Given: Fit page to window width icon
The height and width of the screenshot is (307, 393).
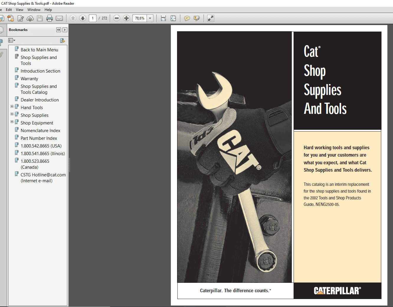Looking at the screenshot, I should (x=163, y=18).
